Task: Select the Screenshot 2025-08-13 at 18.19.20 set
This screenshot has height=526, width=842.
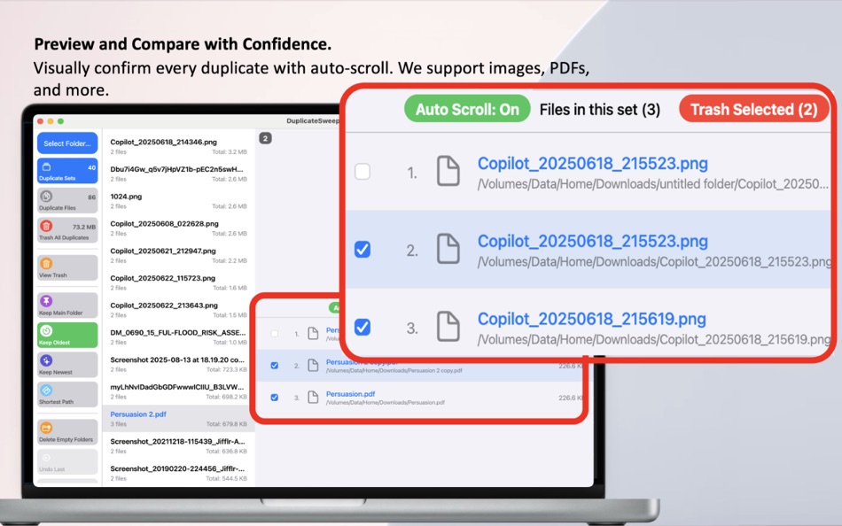Action: [x=178, y=364]
